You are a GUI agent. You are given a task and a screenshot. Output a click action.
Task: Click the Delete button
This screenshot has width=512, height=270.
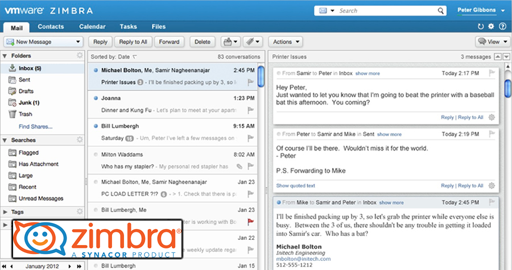coord(203,41)
